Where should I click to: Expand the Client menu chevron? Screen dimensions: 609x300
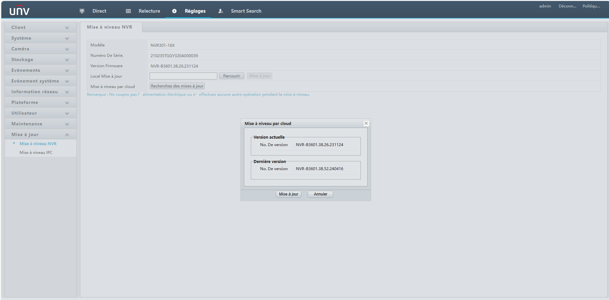click(x=67, y=28)
